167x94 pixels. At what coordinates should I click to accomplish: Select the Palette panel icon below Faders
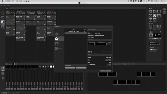(x=3, y=73)
